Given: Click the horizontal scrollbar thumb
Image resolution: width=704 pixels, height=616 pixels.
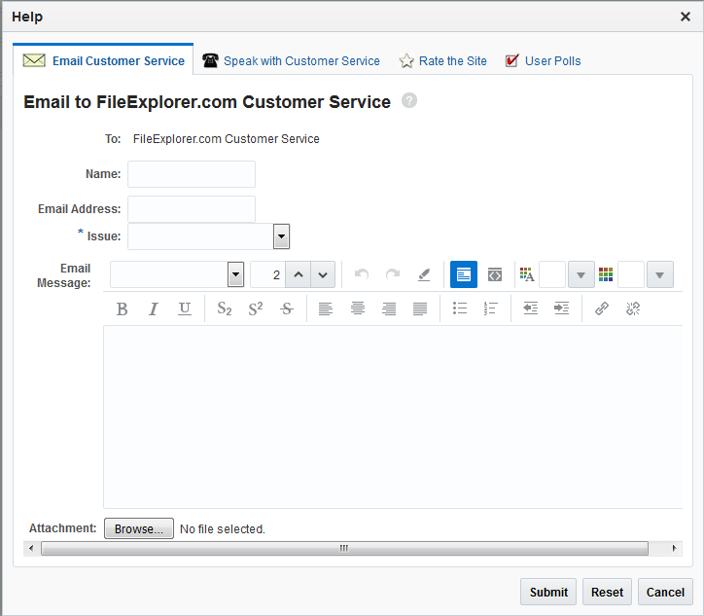Looking at the screenshot, I should tap(344, 548).
